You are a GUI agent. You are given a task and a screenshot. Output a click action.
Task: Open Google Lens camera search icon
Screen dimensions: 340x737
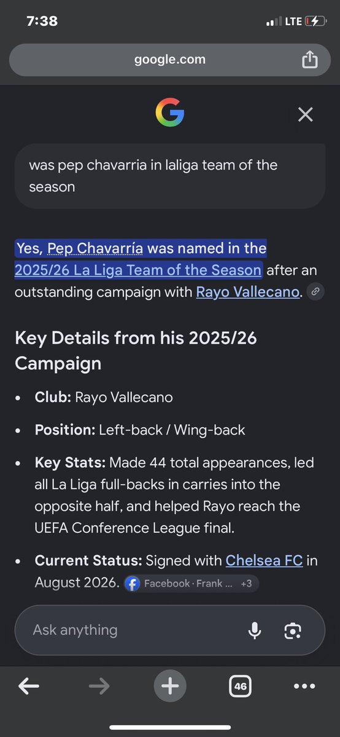tap(293, 630)
